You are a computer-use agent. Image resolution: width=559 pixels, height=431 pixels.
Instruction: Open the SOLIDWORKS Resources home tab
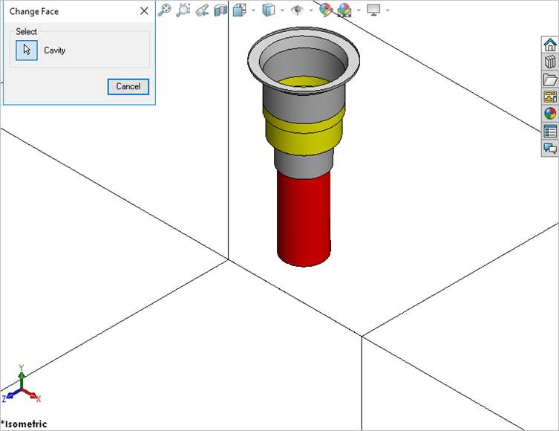(550, 45)
